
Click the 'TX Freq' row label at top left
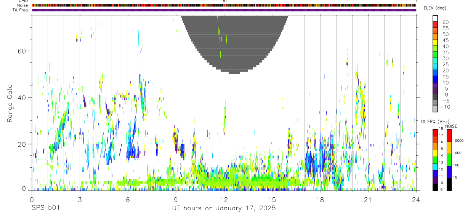[21, 10]
